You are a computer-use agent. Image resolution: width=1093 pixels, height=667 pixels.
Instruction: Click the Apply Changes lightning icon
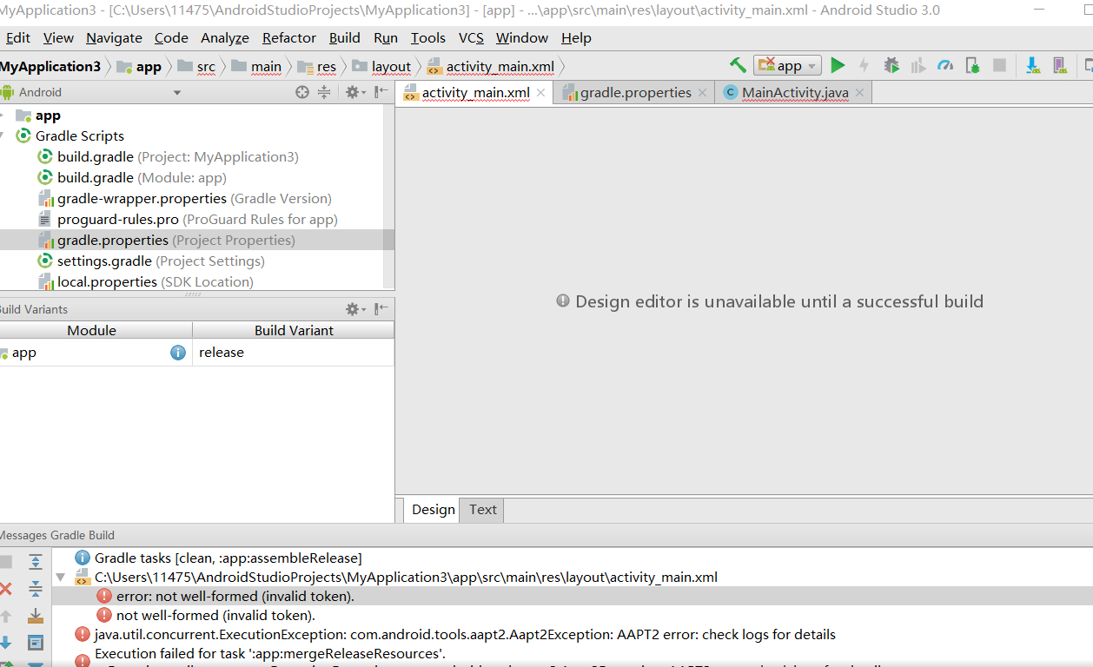point(864,65)
